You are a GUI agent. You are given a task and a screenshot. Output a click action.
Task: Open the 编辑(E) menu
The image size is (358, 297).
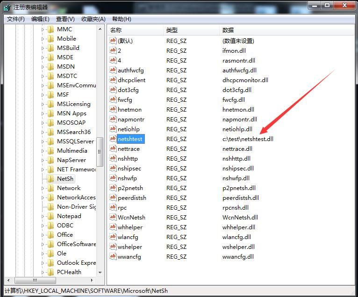coord(40,19)
